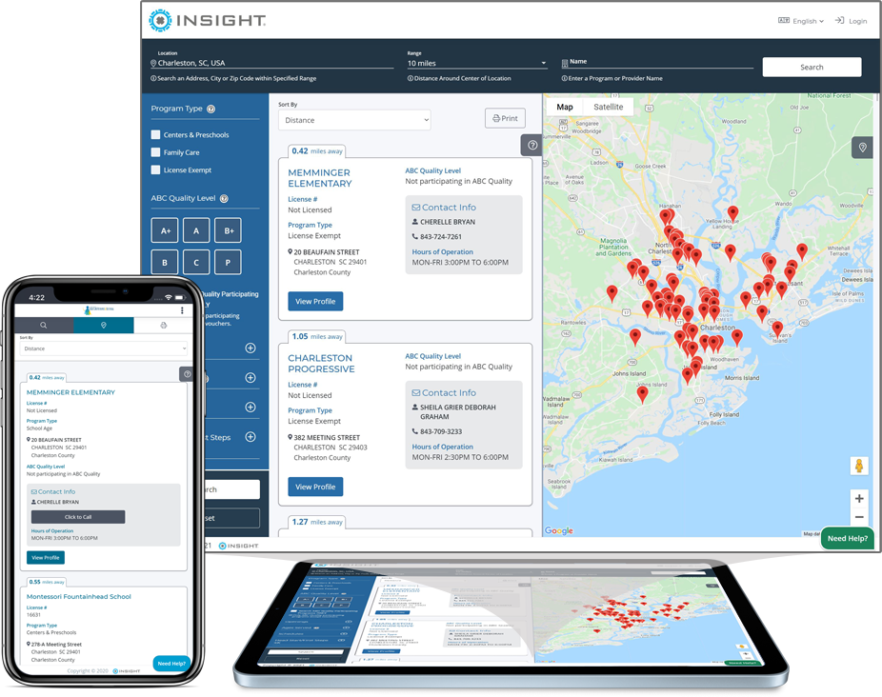This screenshot has width=882, height=697.
Task: Click View Profile for Memminger Elementary on desktop
Action: click(x=315, y=302)
